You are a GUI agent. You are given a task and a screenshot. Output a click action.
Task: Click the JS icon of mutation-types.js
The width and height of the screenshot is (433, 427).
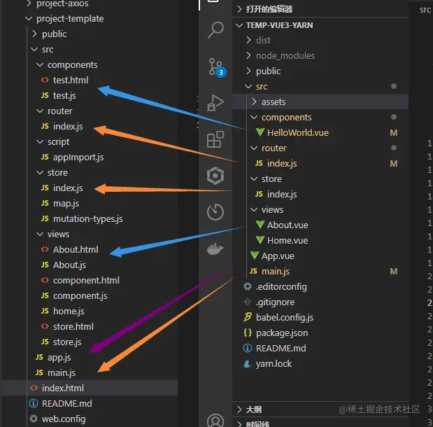[45, 218]
